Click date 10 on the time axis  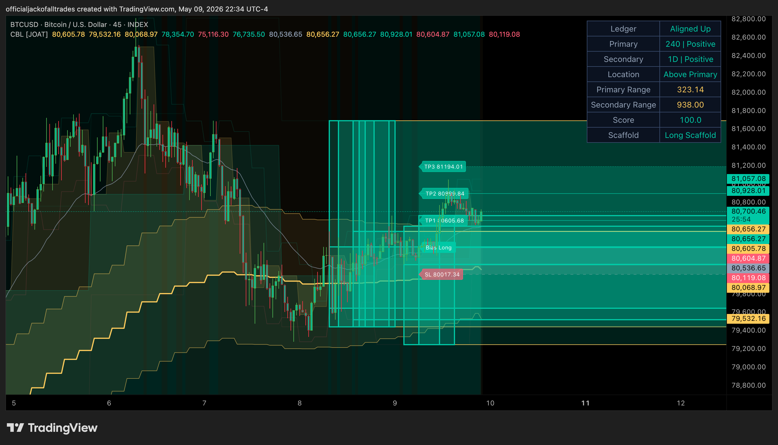pos(490,403)
